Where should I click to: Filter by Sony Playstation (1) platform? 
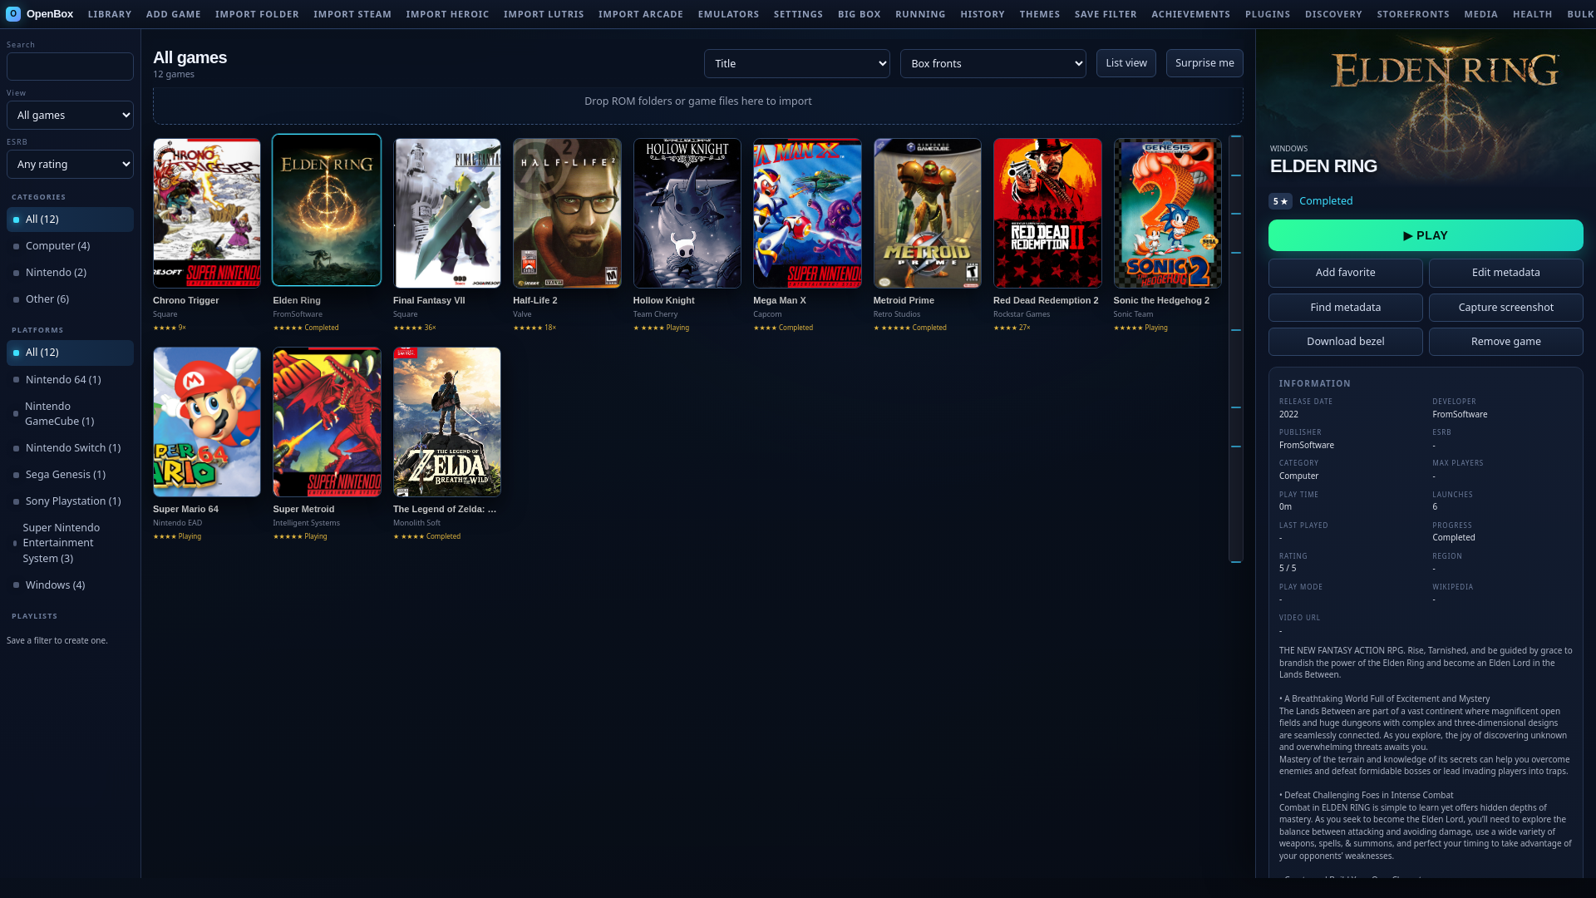tap(70, 501)
